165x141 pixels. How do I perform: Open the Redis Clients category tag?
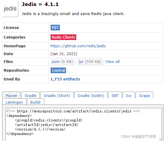click(x=63, y=37)
